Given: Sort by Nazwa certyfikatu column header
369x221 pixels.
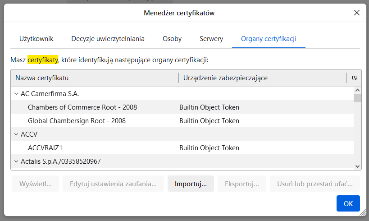Looking at the screenshot, I should click(95, 78).
